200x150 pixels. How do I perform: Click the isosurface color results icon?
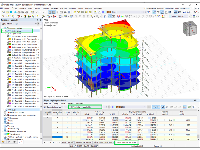click(122, 16)
